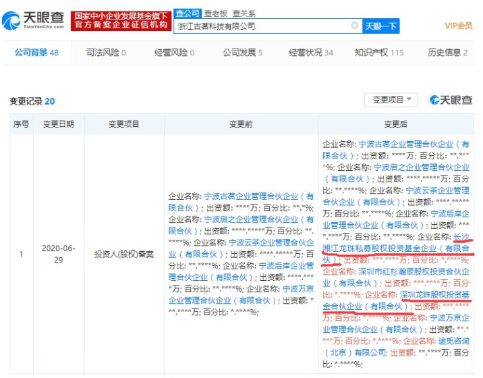Click the Tianyancha logo at top left

33,20
